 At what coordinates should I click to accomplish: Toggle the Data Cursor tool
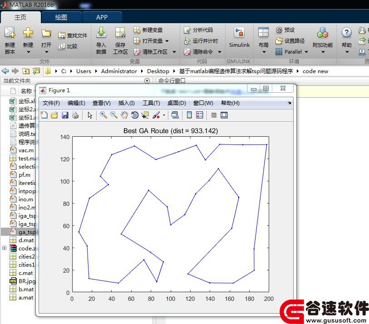pyautogui.click(x=145, y=115)
